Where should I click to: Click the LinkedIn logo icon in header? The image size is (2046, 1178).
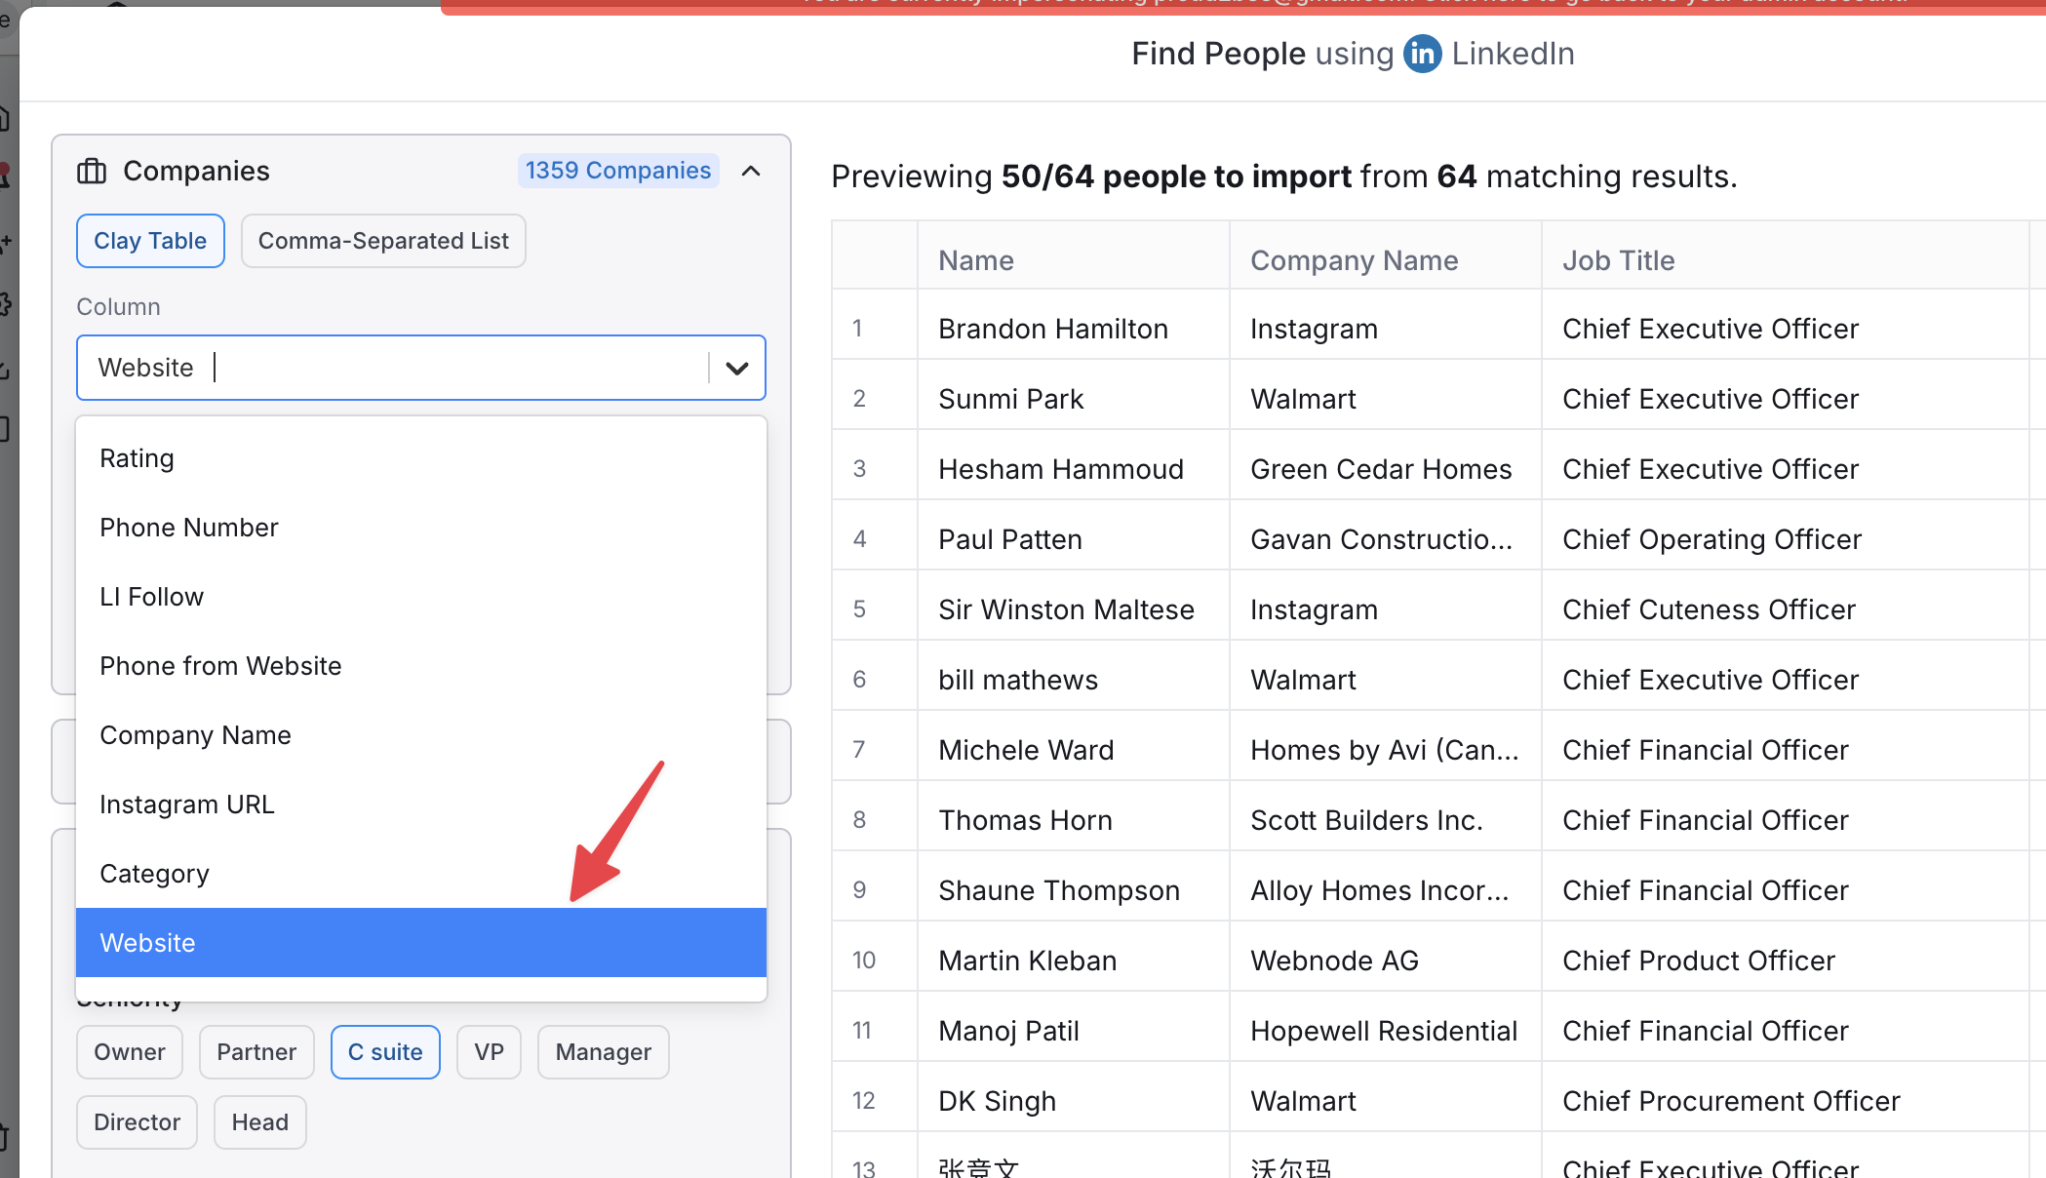click(1422, 54)
